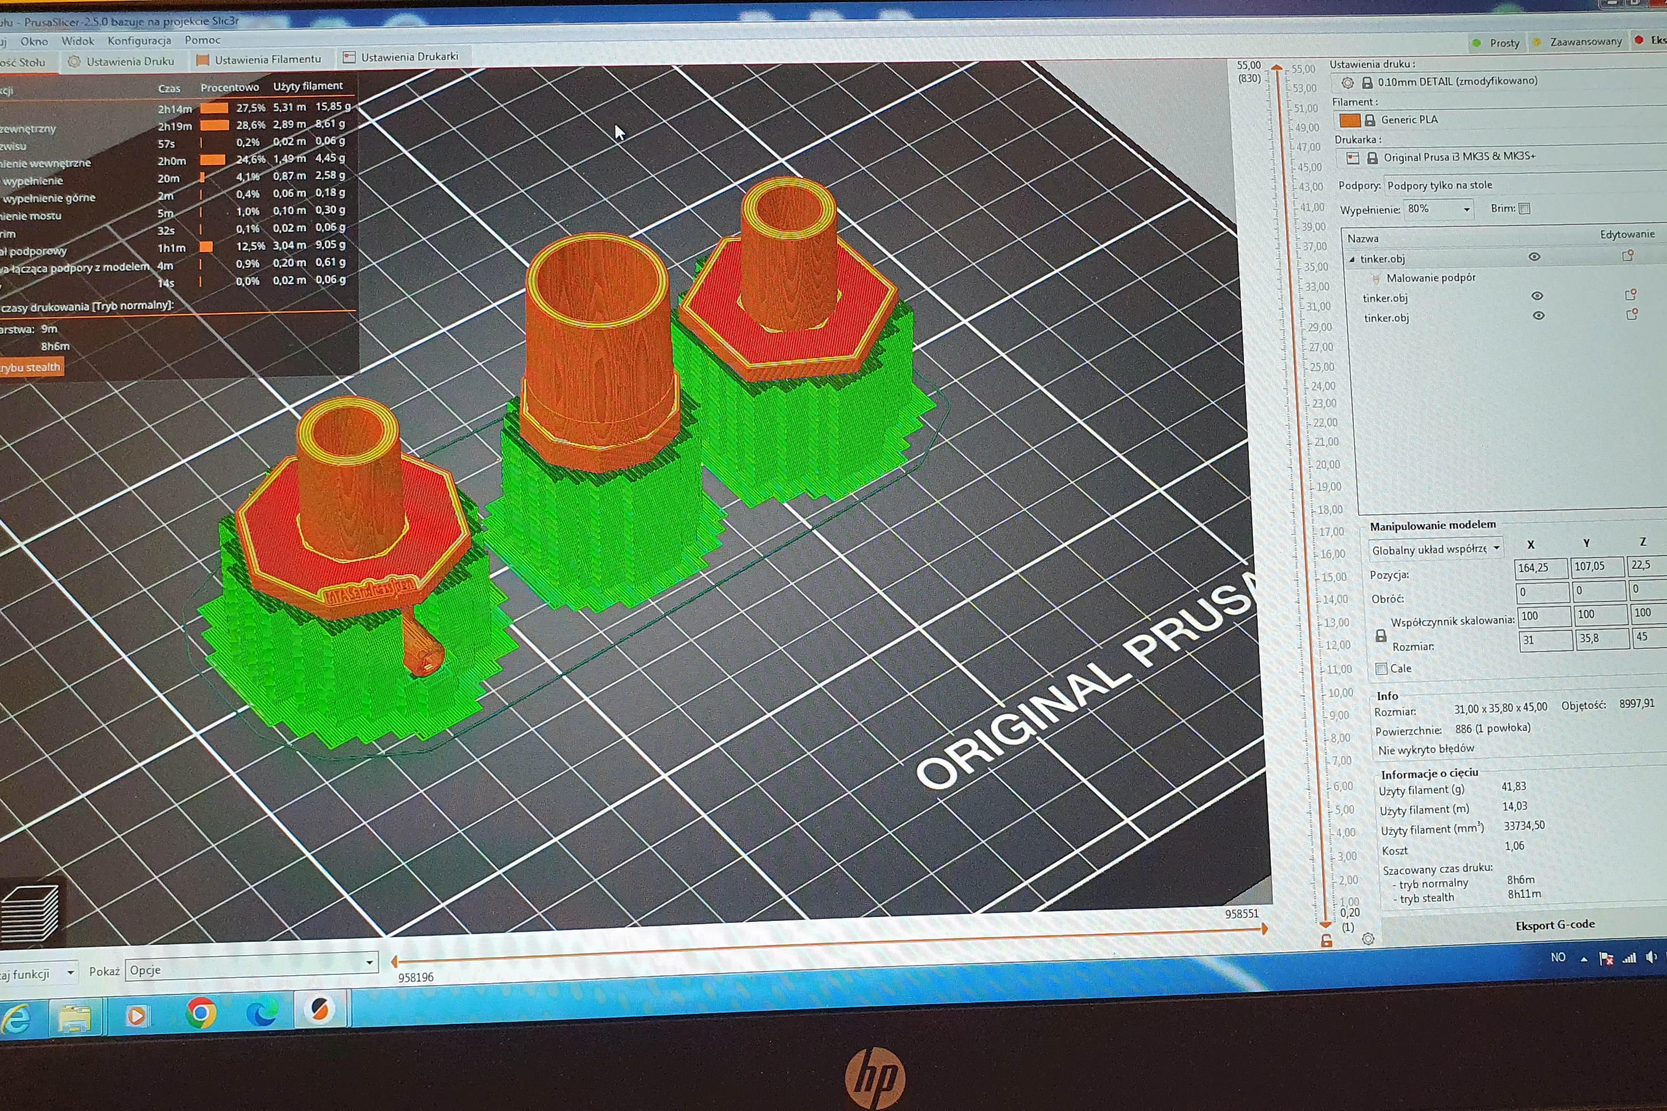Collapse the top tinker.obj tree node

1352,259
